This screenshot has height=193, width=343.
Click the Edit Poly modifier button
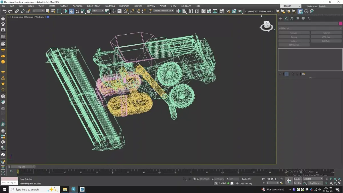point(326,41)
